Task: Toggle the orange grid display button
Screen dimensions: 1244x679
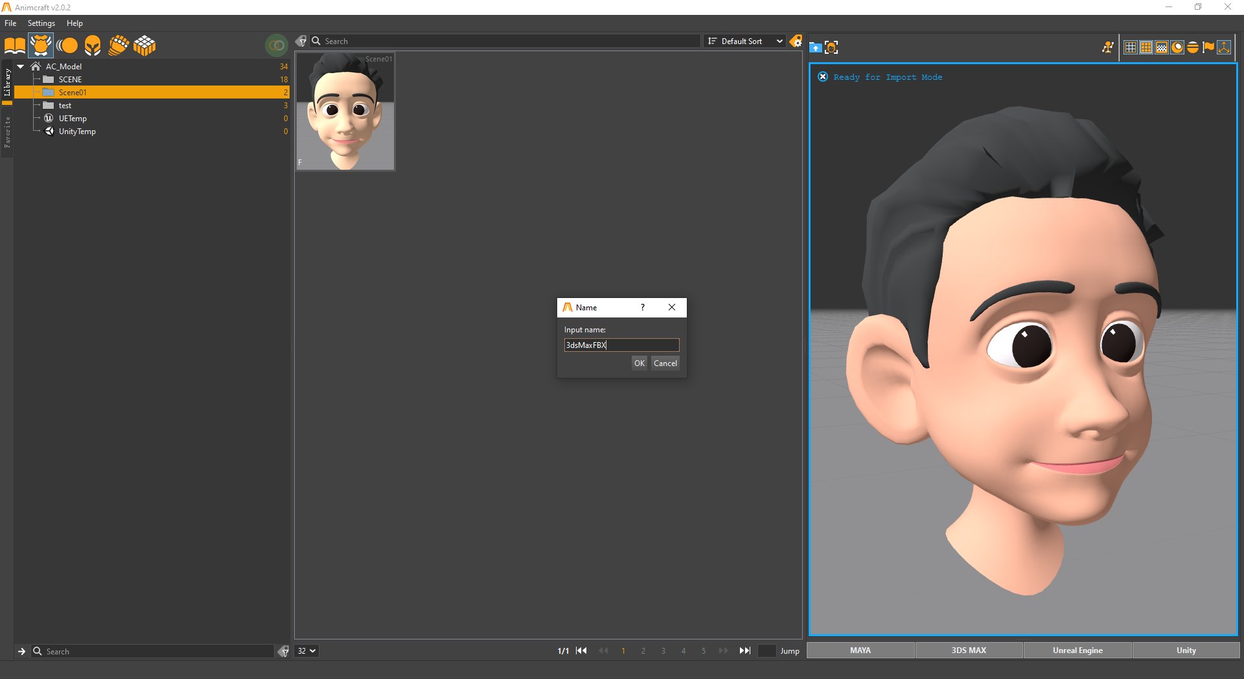Action: (1146, 47)
